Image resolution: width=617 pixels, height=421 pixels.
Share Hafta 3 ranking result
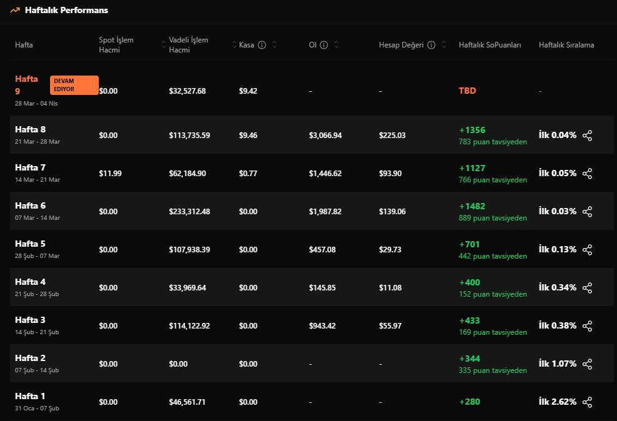point(587,326)
